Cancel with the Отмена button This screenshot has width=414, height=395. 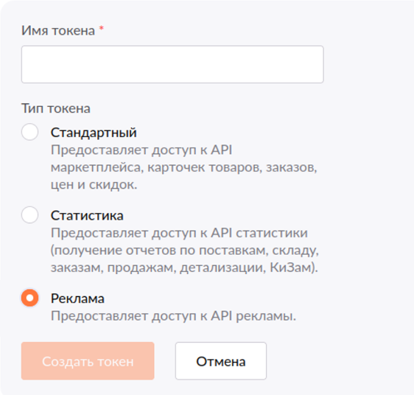pyautogui.click(x=221, y=361)
